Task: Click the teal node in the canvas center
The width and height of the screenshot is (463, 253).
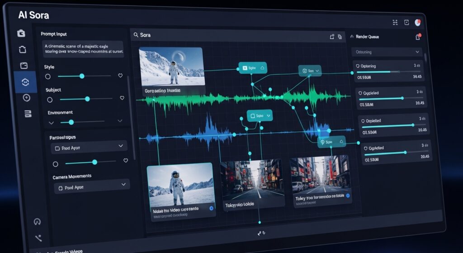Action: tap(259, 116)
